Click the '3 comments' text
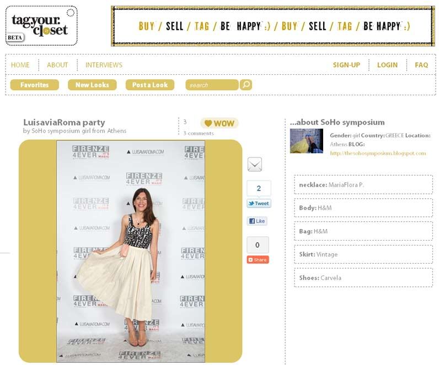 [x=199, y=133]
